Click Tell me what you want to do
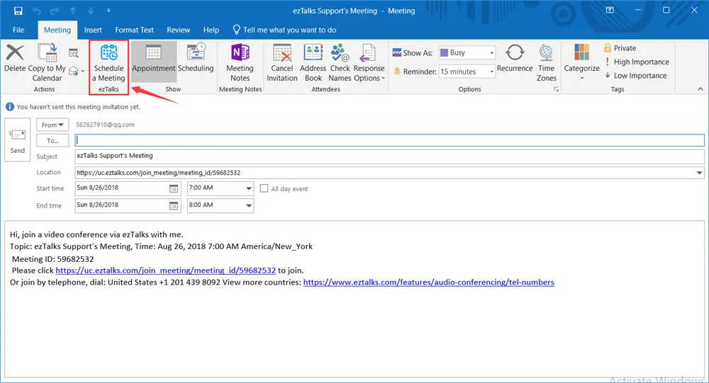The height and width of the screenshot is (383, 709). tap(284, 30)
